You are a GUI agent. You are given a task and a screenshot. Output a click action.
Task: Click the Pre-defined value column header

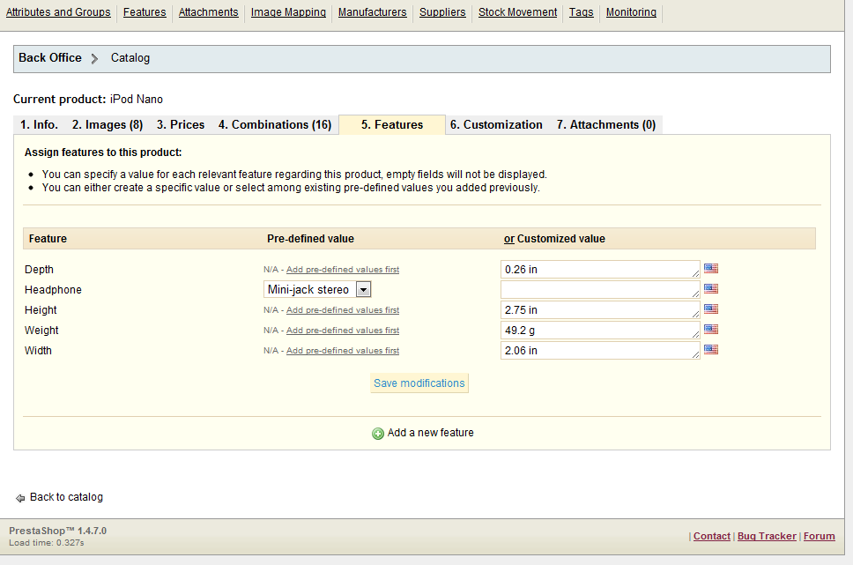click(x=311, y=239)
